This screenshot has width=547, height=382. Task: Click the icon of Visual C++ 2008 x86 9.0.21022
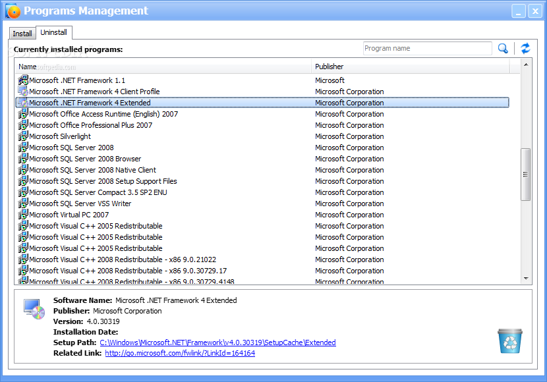click(x=23, y=259)
